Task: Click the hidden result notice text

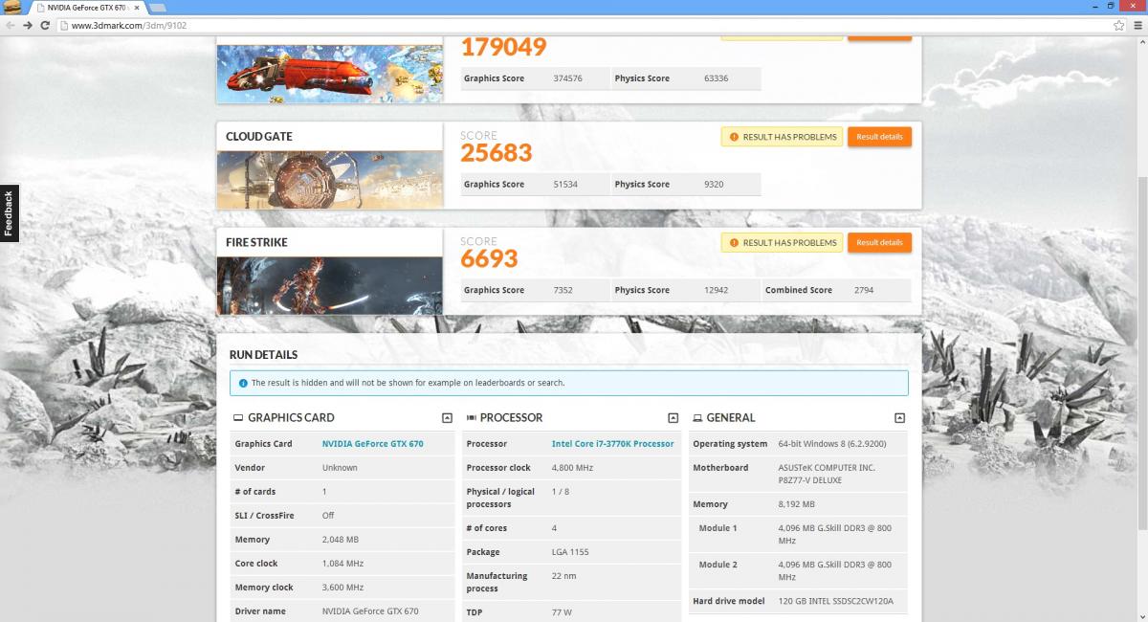Action: [408, 383]
